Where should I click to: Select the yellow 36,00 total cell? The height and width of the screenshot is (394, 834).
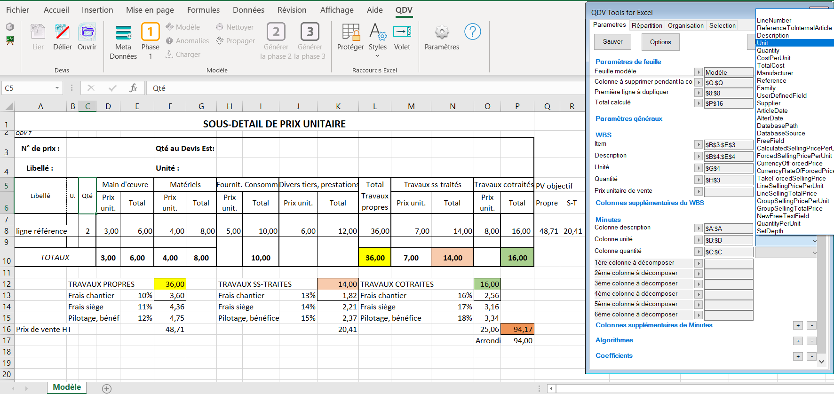(375, 258)
